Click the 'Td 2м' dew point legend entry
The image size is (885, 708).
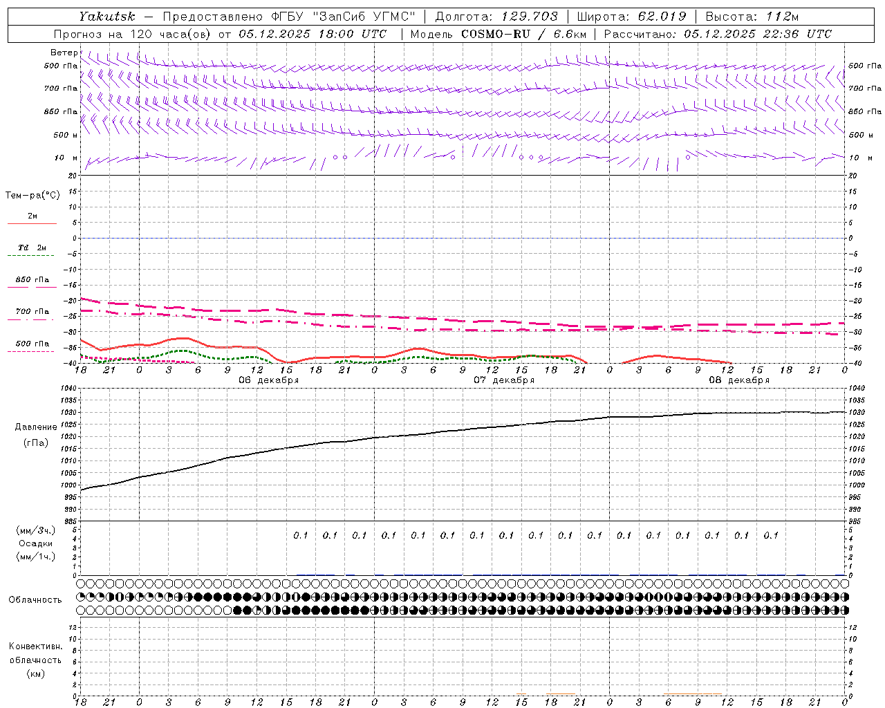click(x=32, y=248)
